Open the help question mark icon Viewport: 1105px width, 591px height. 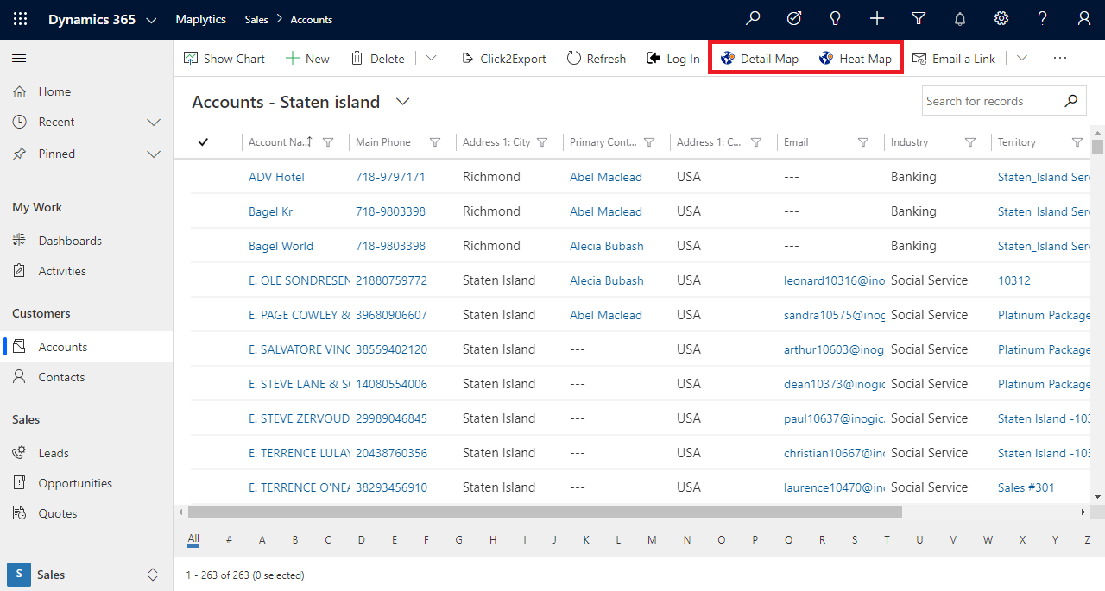[1043, 19]
